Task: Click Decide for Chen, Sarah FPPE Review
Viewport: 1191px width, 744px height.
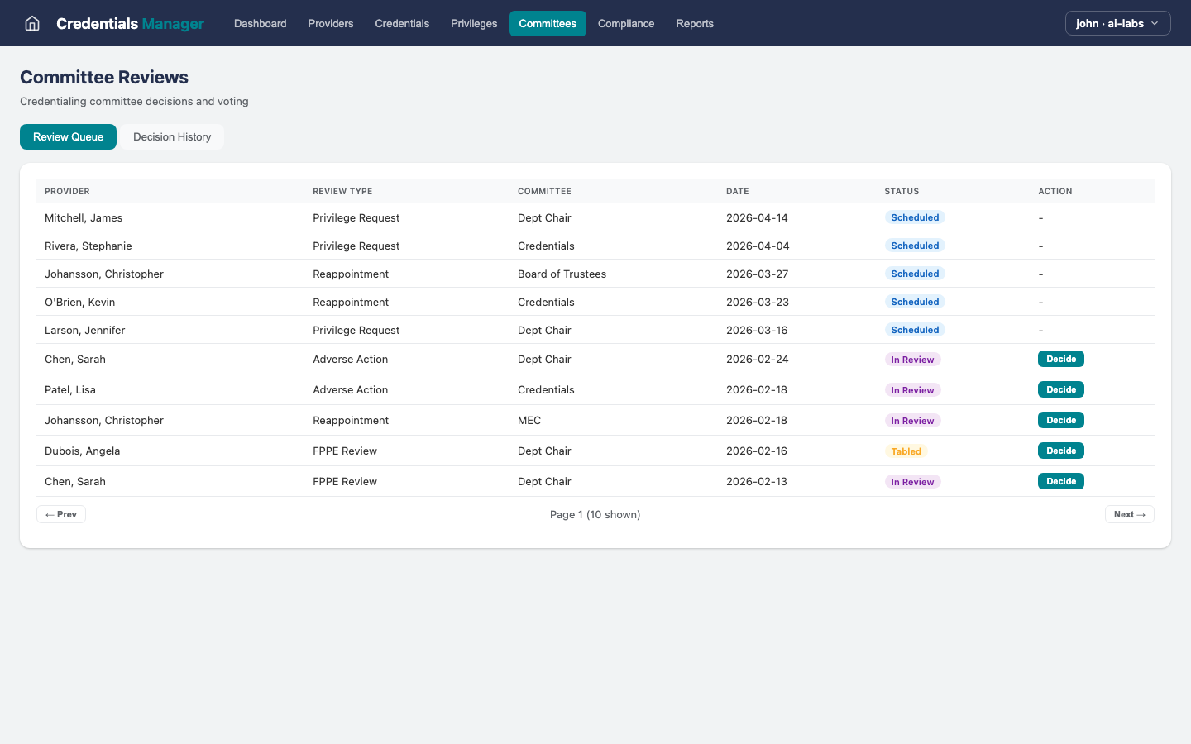Action: point(1060,481)
